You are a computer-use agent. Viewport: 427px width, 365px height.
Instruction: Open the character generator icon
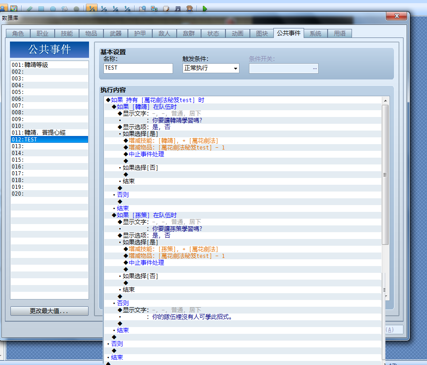(x=189, y=9)
